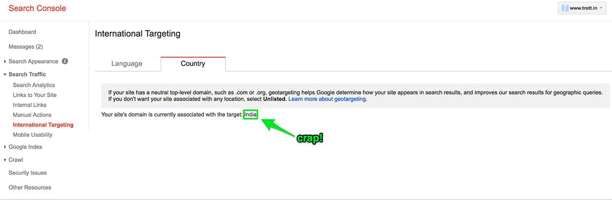Screen dimensions: 612x200
Task: Click the trott.in site favicon icon
Action: pos(565,9)
